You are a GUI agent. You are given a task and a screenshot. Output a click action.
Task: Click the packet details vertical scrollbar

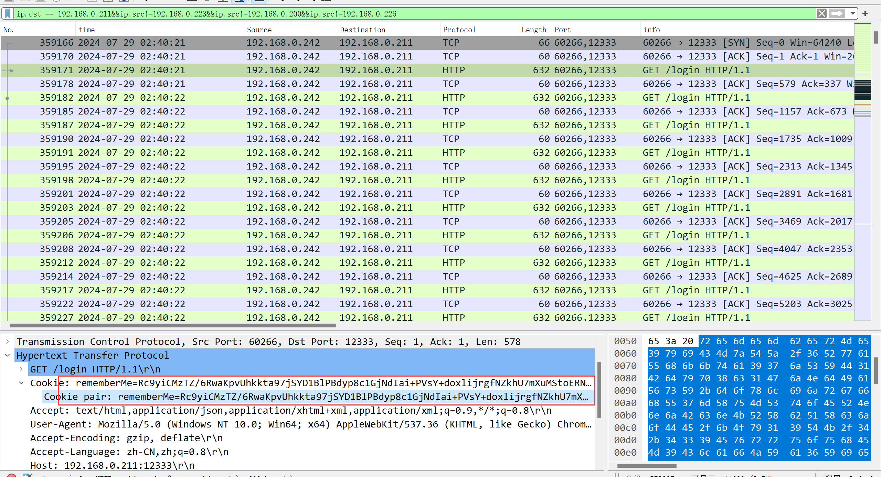pyautogui.click(x=599, y=390)
